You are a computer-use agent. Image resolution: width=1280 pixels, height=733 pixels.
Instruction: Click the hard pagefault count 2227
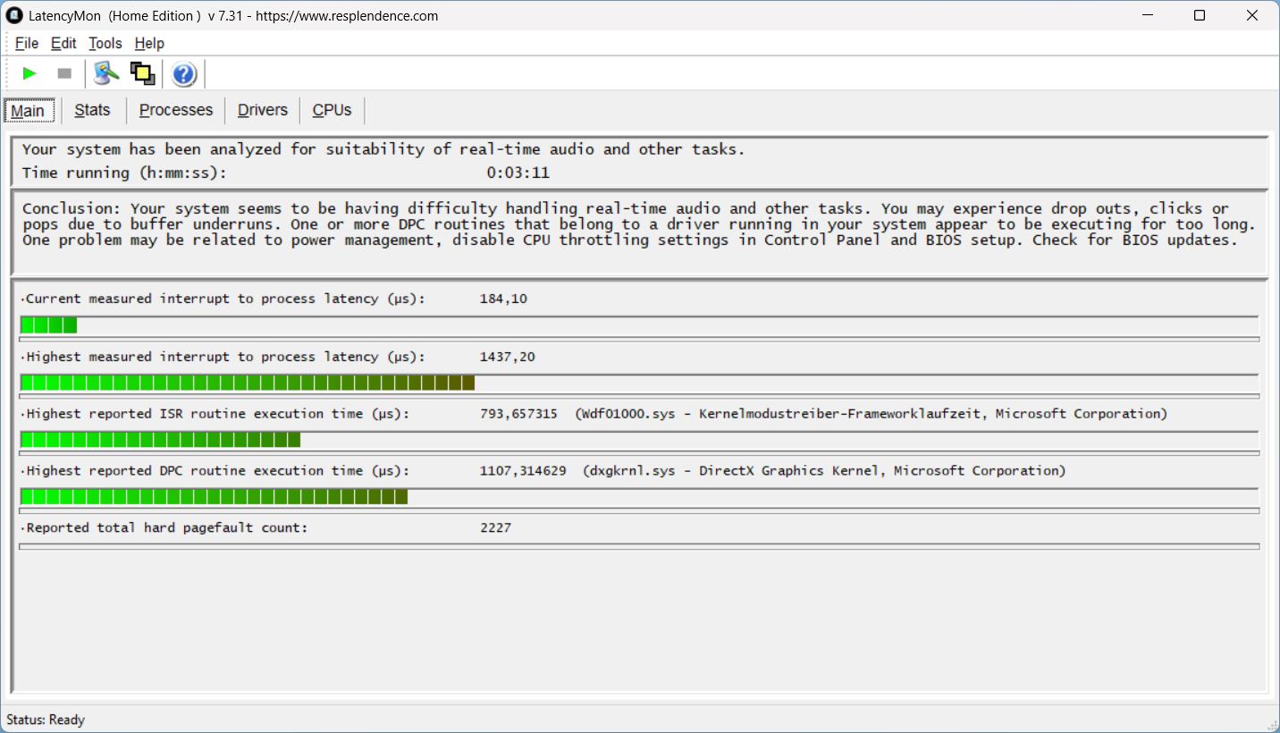[495, 527]
